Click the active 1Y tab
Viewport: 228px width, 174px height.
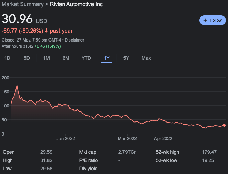point(107,58)
